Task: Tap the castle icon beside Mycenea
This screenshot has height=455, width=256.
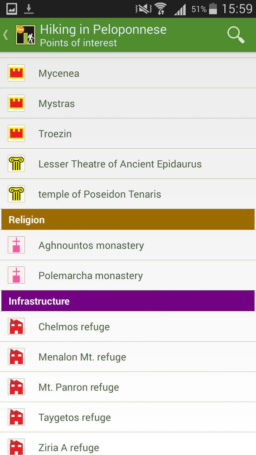Action: 16,73
